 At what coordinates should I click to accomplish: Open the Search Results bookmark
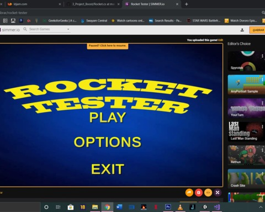tap(166, 20)
